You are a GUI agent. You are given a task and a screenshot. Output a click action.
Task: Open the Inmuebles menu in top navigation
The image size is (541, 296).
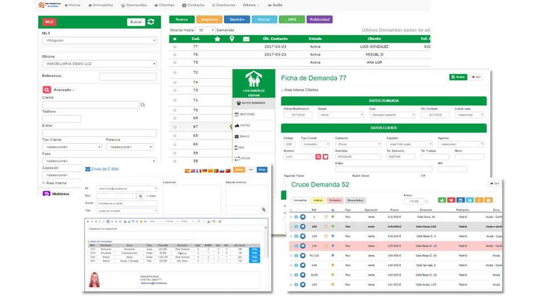[101, 5]
